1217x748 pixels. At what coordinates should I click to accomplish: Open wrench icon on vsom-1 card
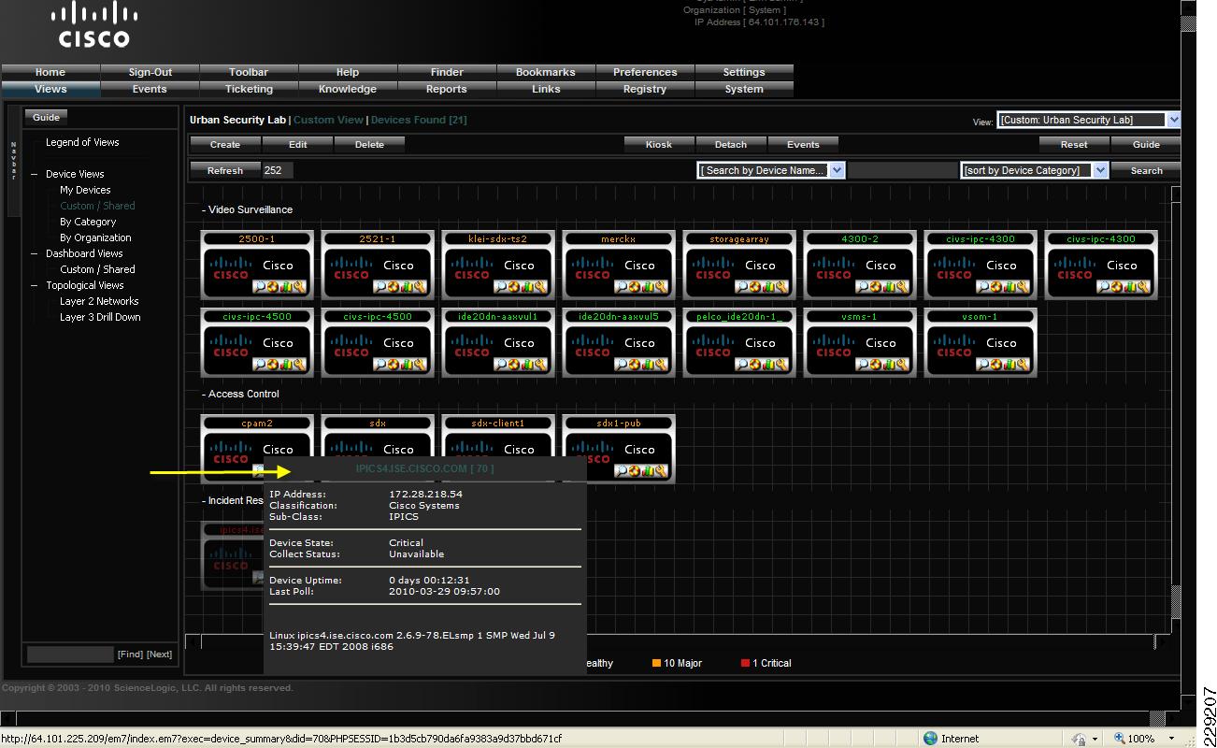tap(1024, 364)
